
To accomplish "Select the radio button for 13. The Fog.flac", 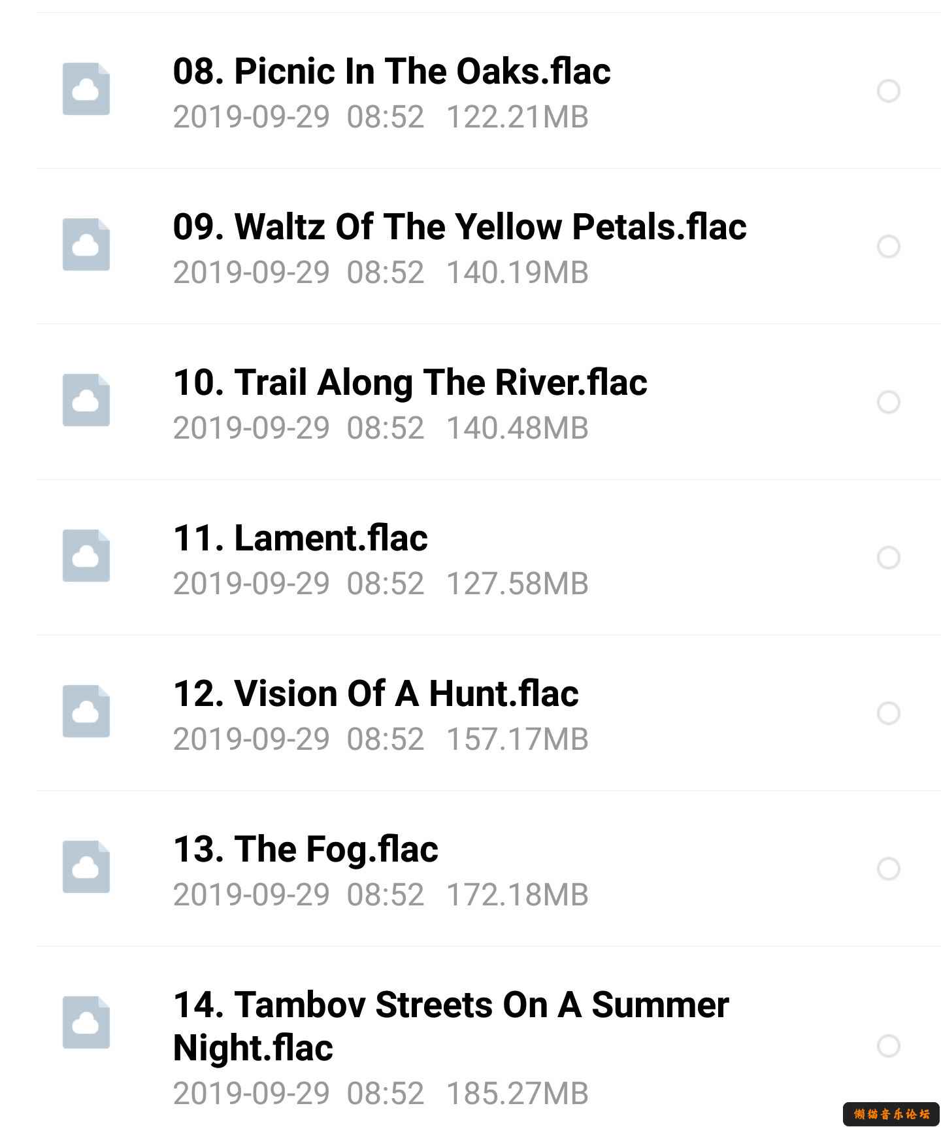I will pyautogui.click(x=888, y=869).
